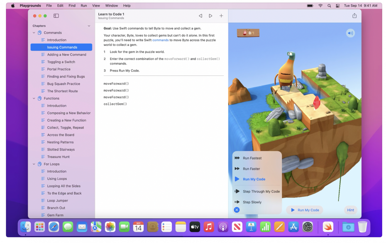The image size is (386, 243).
Task: Open Launchpad in the Dock
Action: [39, 227]
